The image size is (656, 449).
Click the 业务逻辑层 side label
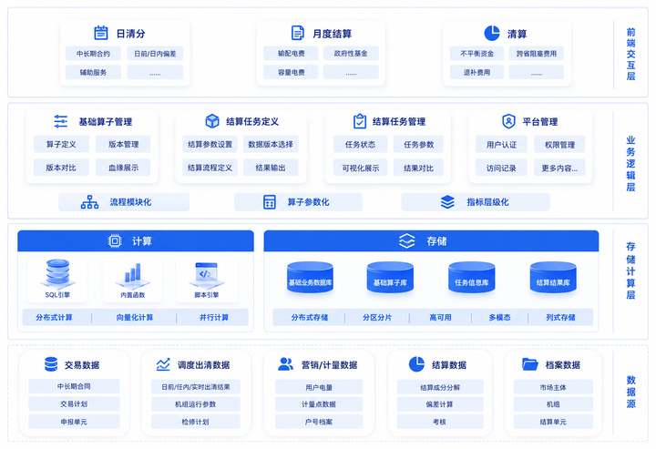pyautogui.click(x=630, y=163)
